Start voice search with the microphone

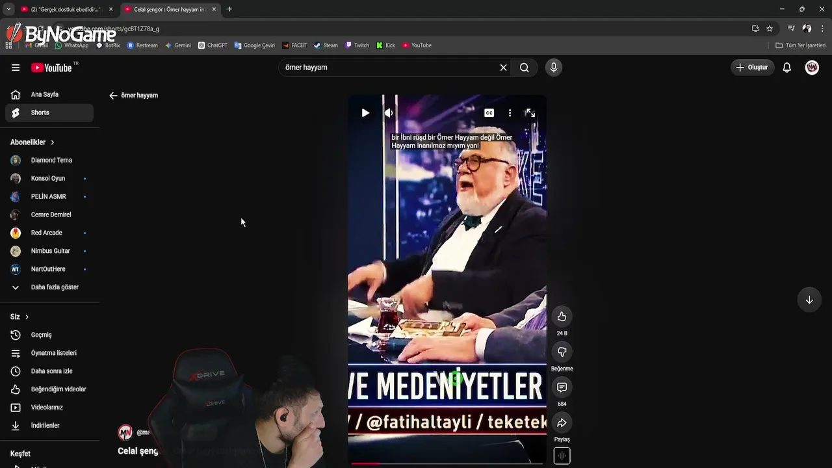coord(554,68)
